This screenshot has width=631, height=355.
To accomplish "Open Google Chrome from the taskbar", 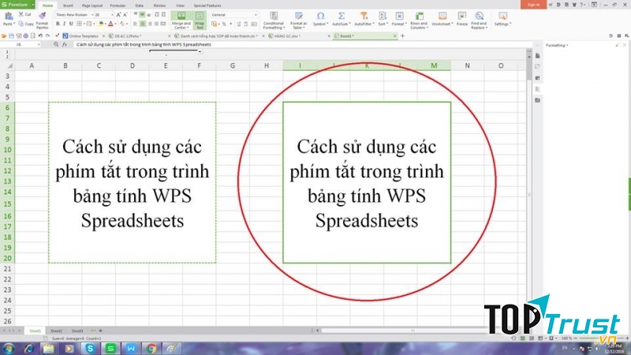I will click(x=151, y=349).
